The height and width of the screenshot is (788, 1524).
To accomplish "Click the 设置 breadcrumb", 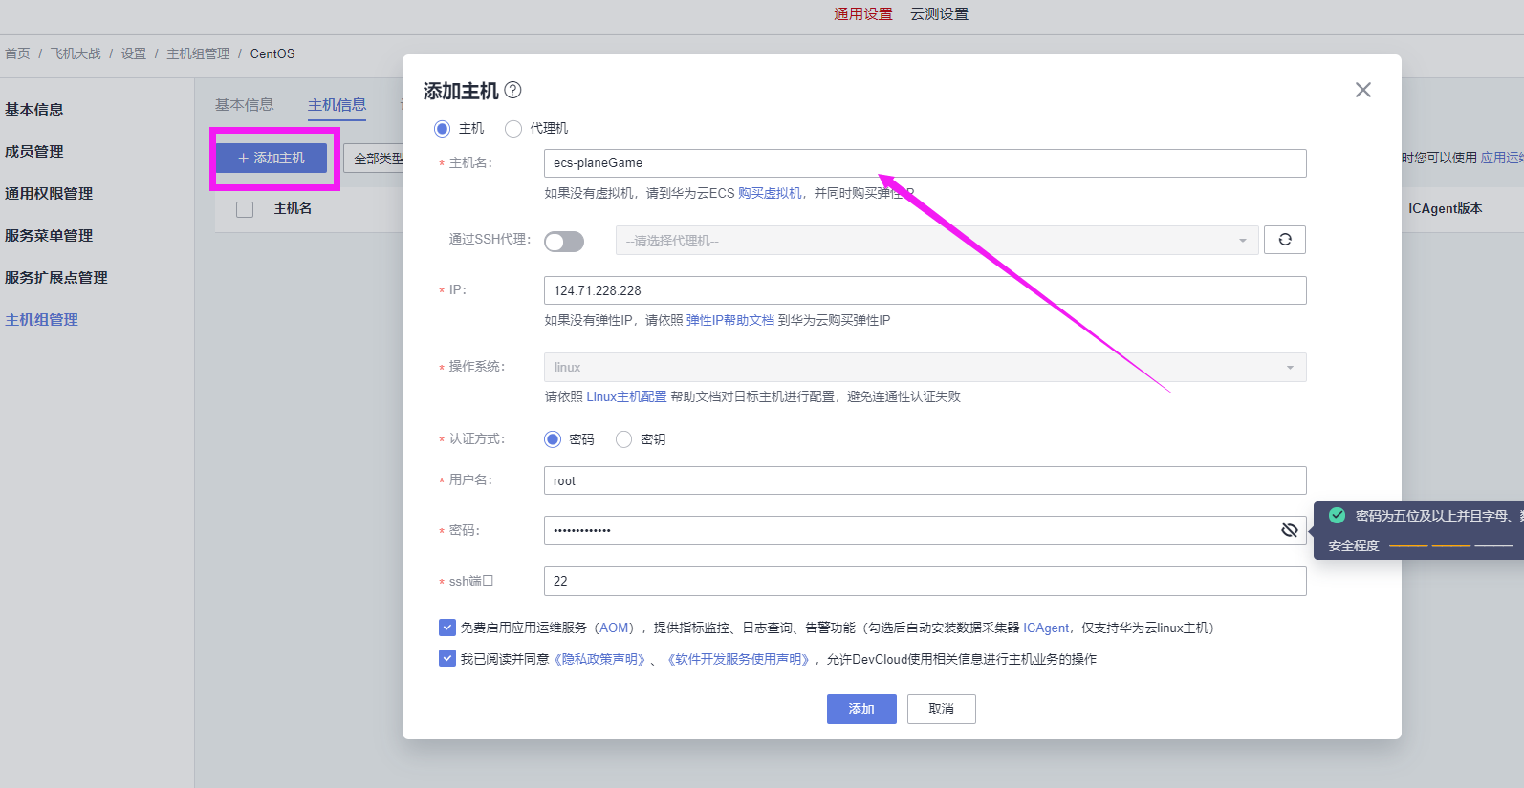I will coord(134,53).
